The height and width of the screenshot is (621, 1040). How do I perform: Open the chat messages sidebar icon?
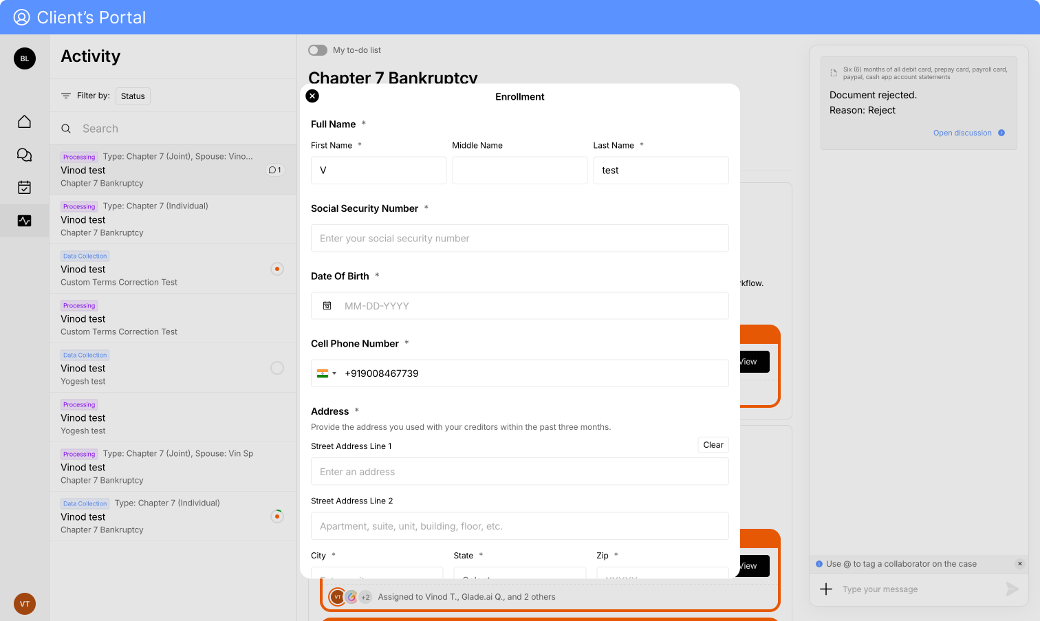tap(24, 155)
